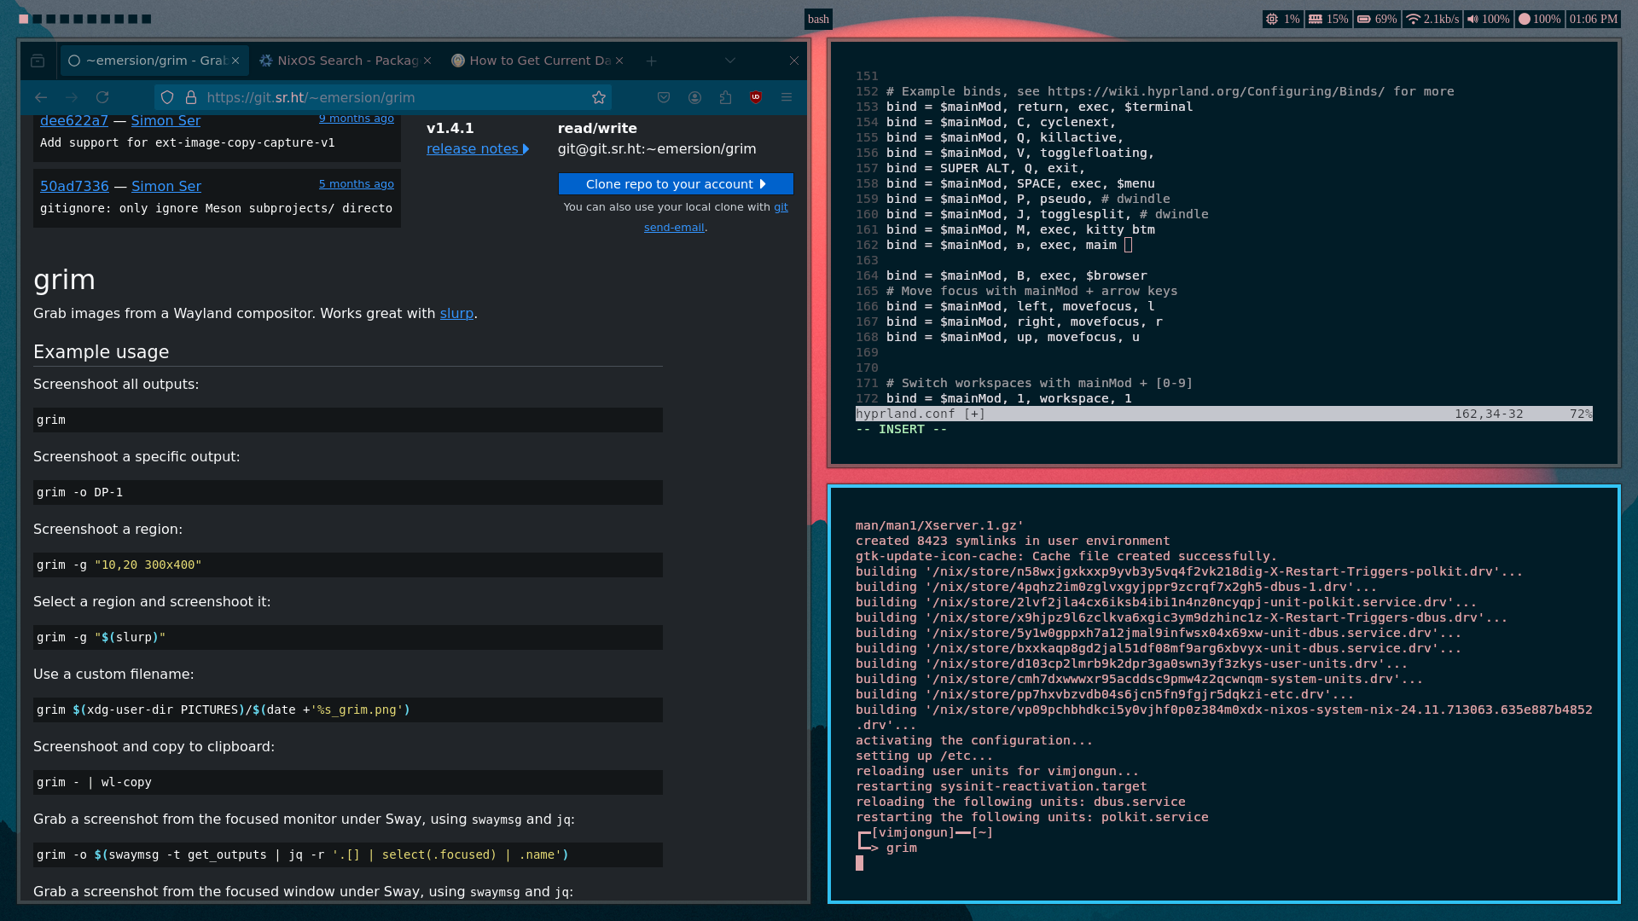Click Clone repo to your account button

(x=676, y=184)
